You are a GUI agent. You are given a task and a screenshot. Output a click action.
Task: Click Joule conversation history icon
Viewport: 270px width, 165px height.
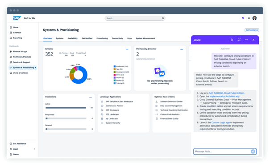pos(232,40)
